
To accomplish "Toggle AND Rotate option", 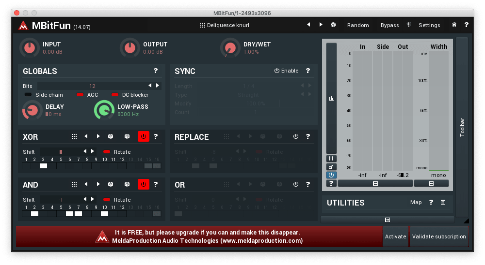I will 117,200.
